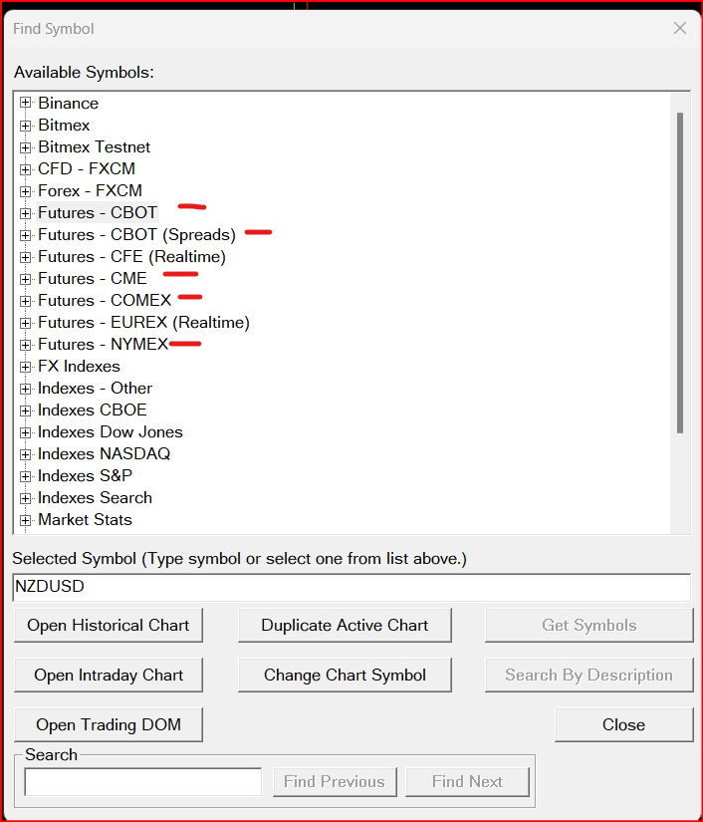The height and width of the screenshot is (822, 703).
Task: Click Open Historical Chart button
Action: [109, 626]
